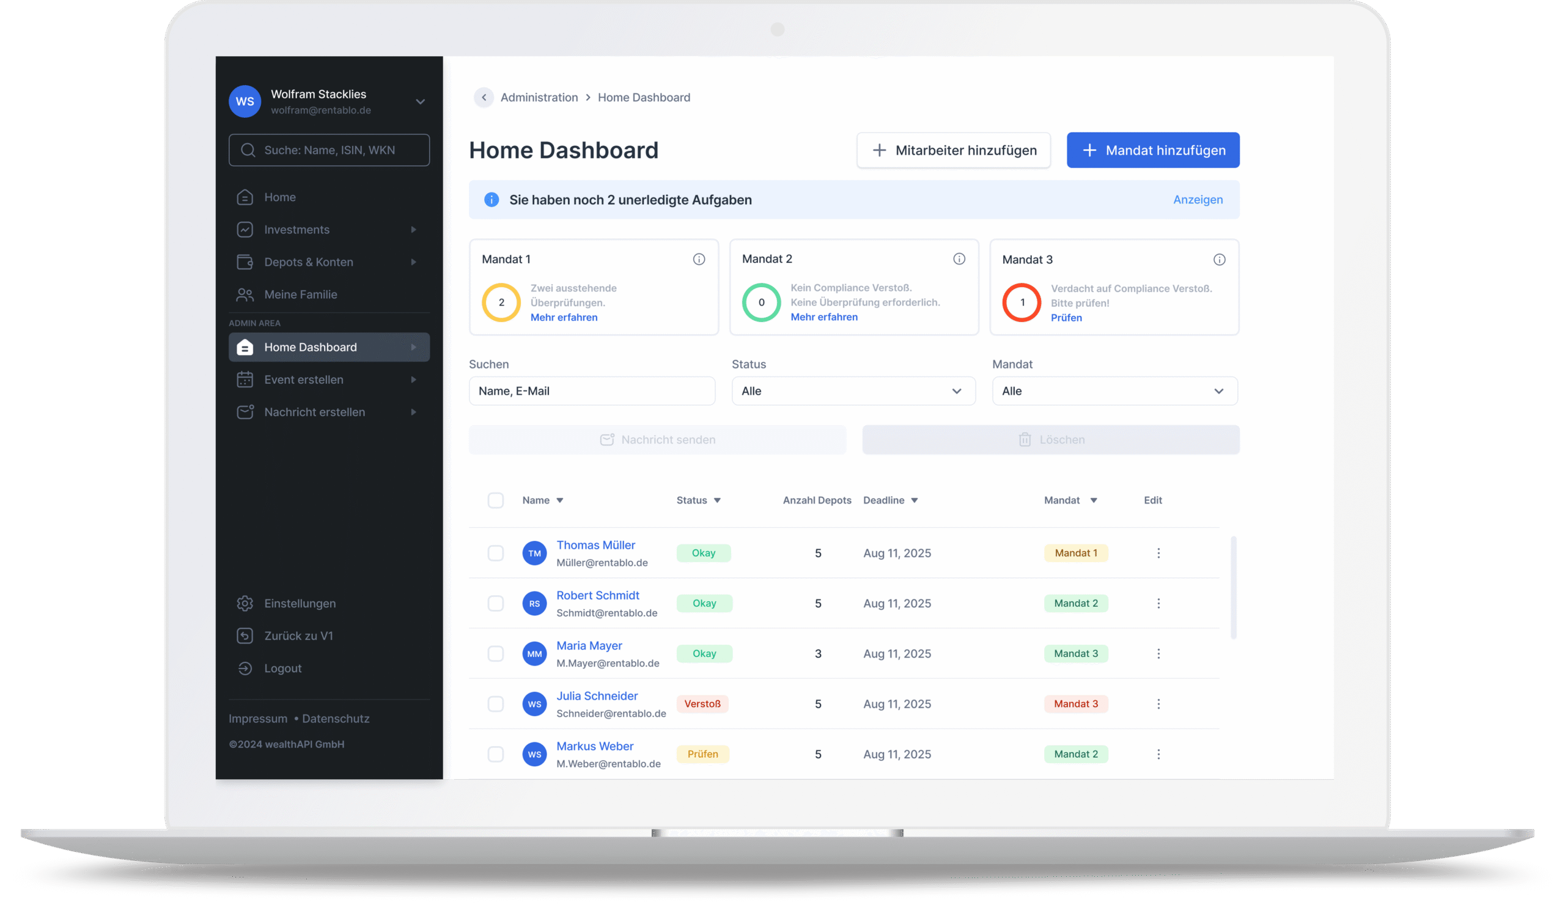Expand the Wolfram Stacklies account menu

pos(421,102)
